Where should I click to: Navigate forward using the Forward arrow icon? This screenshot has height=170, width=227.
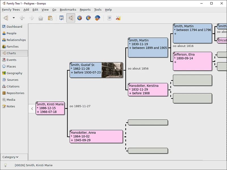click(x=31, y=18)
